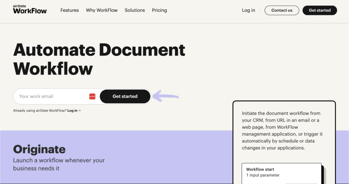Image resolution: width=349 pixels, height=184 pixels.
Task: Click the Automate Document Workflow heading
Action: point(99,59)
